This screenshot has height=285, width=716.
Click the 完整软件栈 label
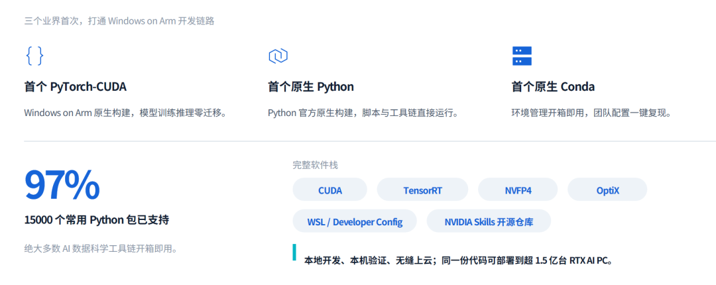pos(315,165)
